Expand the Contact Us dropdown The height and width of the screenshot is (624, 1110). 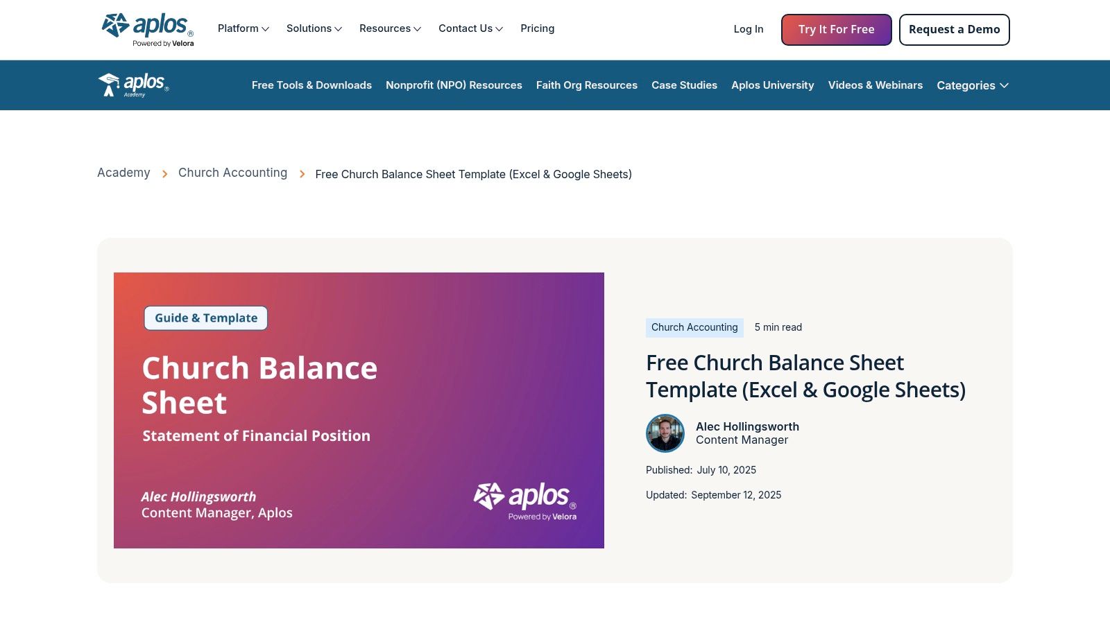[x=470, y=28]
